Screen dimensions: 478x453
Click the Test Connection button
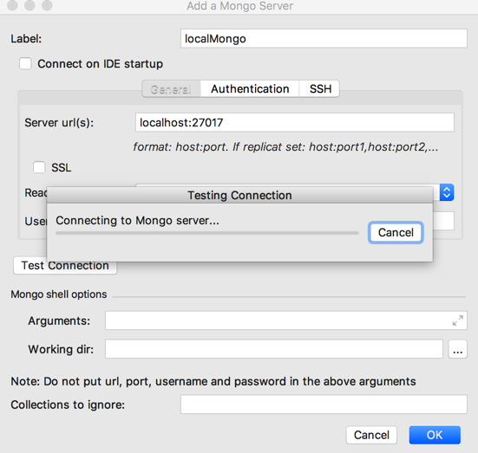coord(65,265)
